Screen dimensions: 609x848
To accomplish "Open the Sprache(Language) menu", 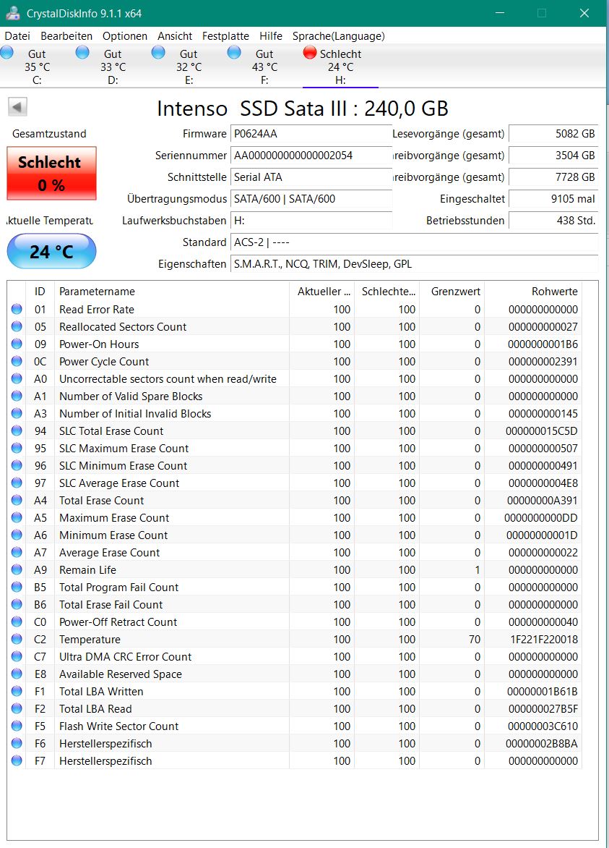I will coord(339,36).
